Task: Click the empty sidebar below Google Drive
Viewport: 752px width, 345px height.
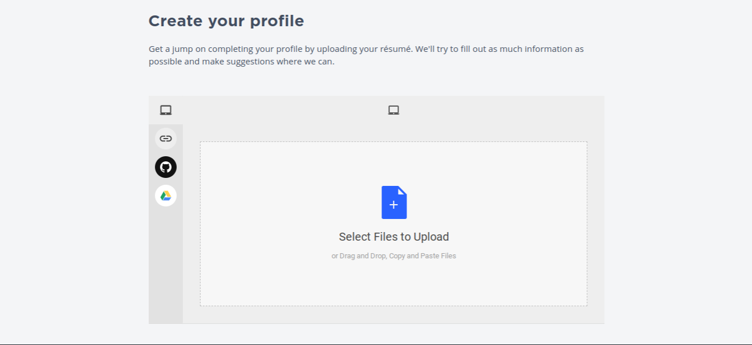Action: pos(166,265)
